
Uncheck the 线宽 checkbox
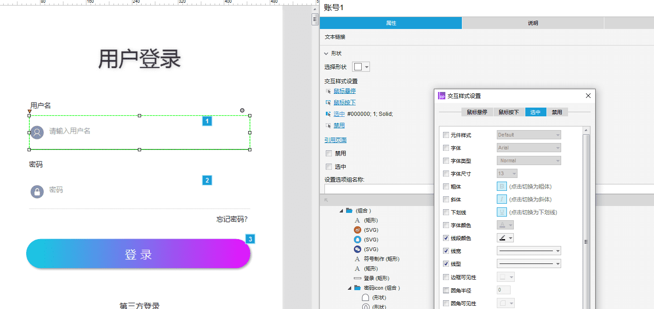(x=446, y=251)
